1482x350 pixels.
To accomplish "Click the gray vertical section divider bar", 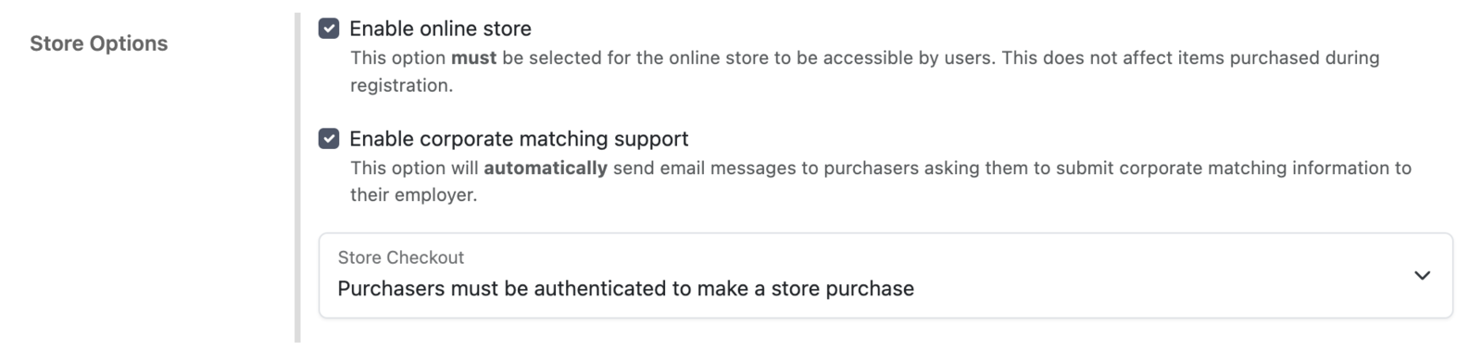I will [x=297, y=178].
